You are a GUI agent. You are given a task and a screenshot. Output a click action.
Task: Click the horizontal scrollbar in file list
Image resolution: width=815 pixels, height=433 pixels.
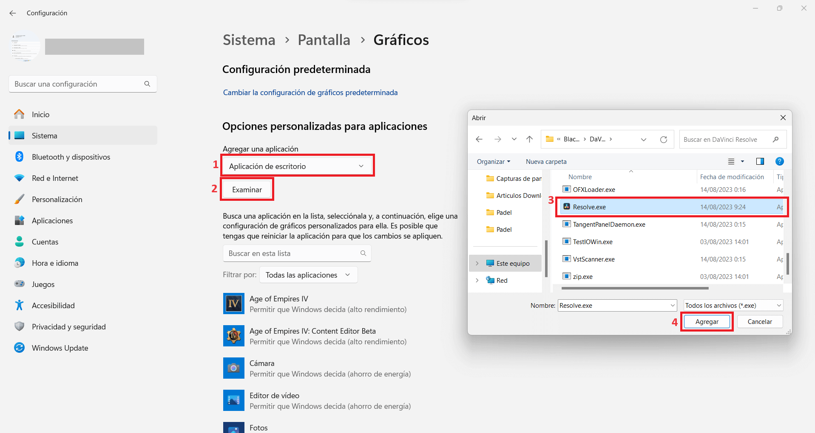tap(635, 288)
